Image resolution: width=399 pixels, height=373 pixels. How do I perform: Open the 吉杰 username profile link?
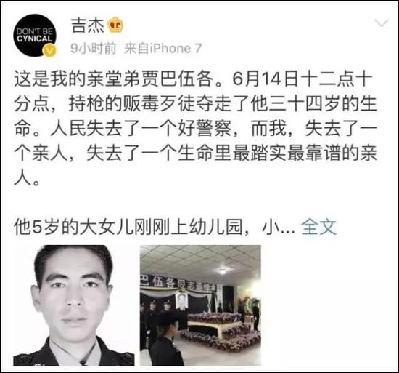pyautogui.click(x=87, y=25)
